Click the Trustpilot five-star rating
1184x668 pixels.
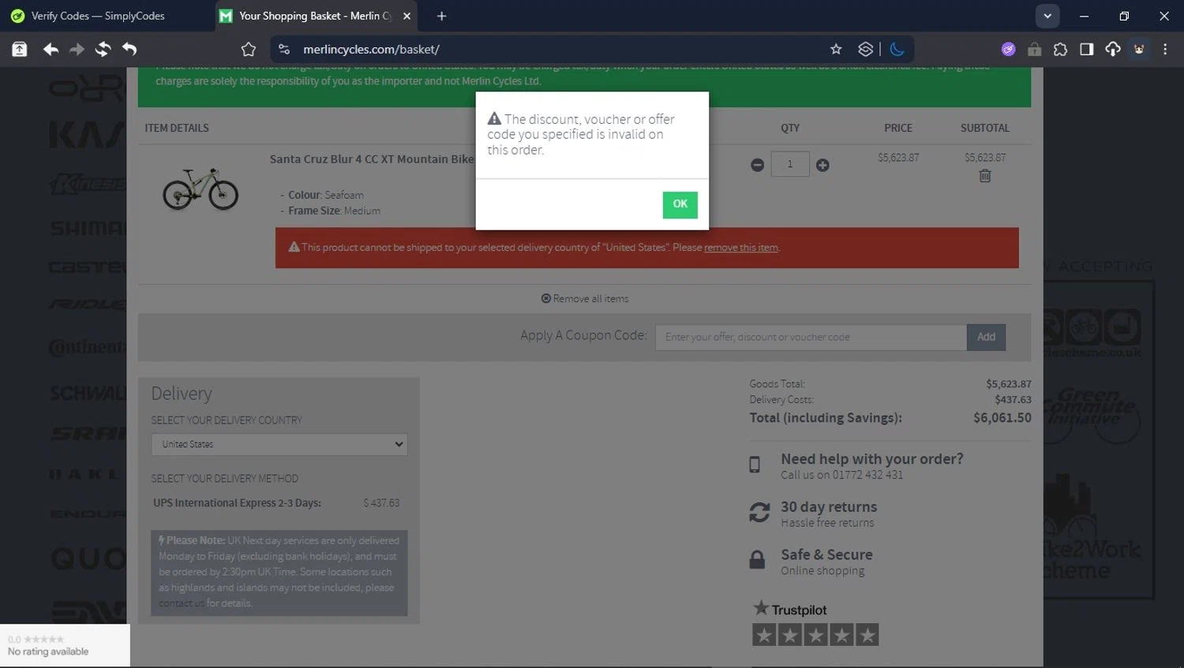[815, 635]
